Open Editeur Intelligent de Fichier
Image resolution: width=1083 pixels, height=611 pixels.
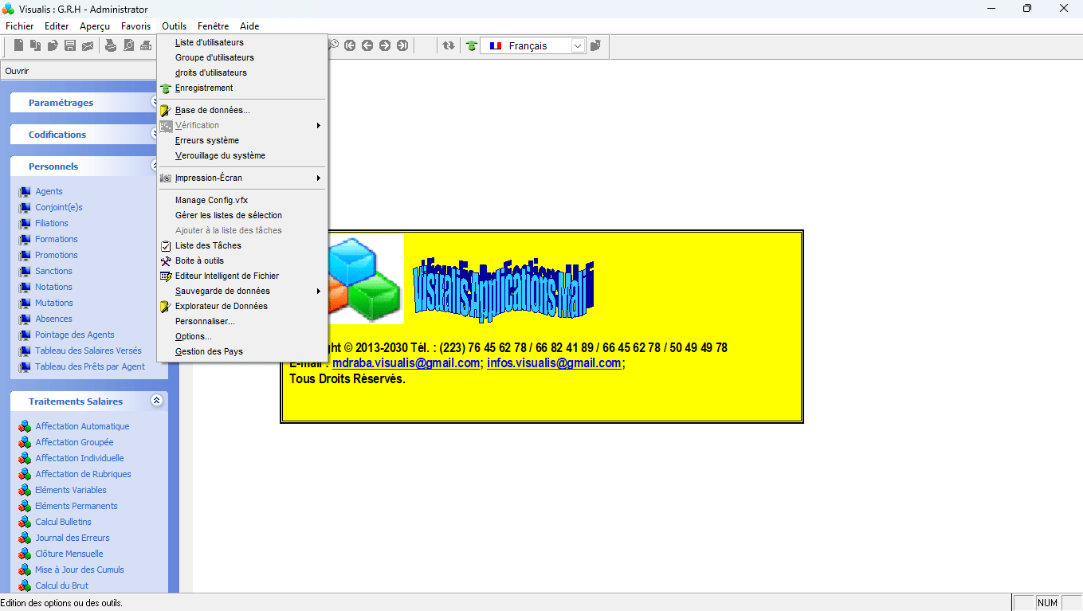tap(242, 276)
